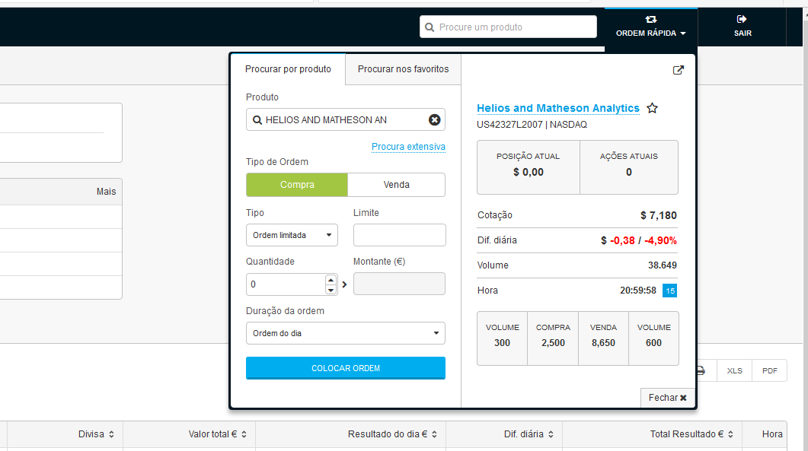Click the Limite price input field

point(399,235)
